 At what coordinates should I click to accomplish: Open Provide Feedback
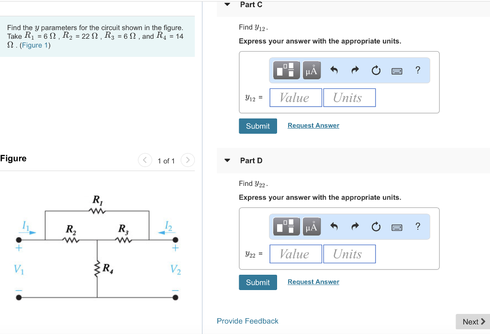pos(247,321)
